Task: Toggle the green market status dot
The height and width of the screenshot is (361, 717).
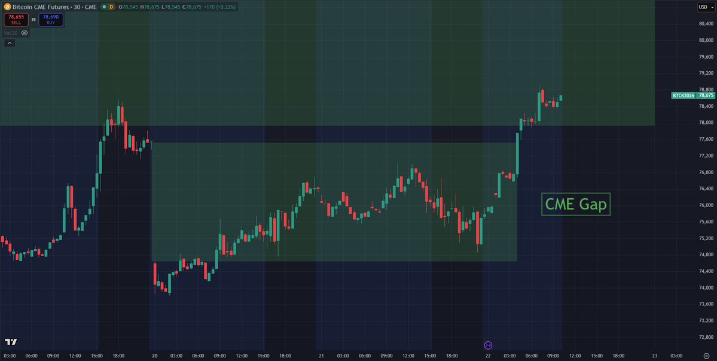Action: [x=104, y=7]
